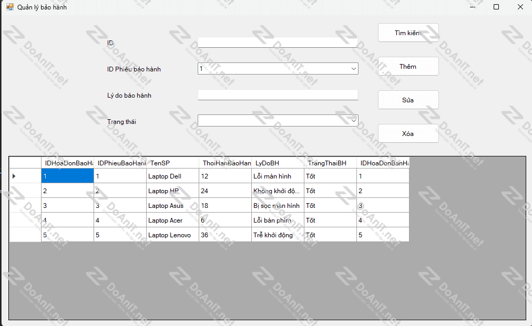The width and height of the screenshot is (532, 326).
Task: Expand the Trạng thái dropdown
Action: click(353, 121)
